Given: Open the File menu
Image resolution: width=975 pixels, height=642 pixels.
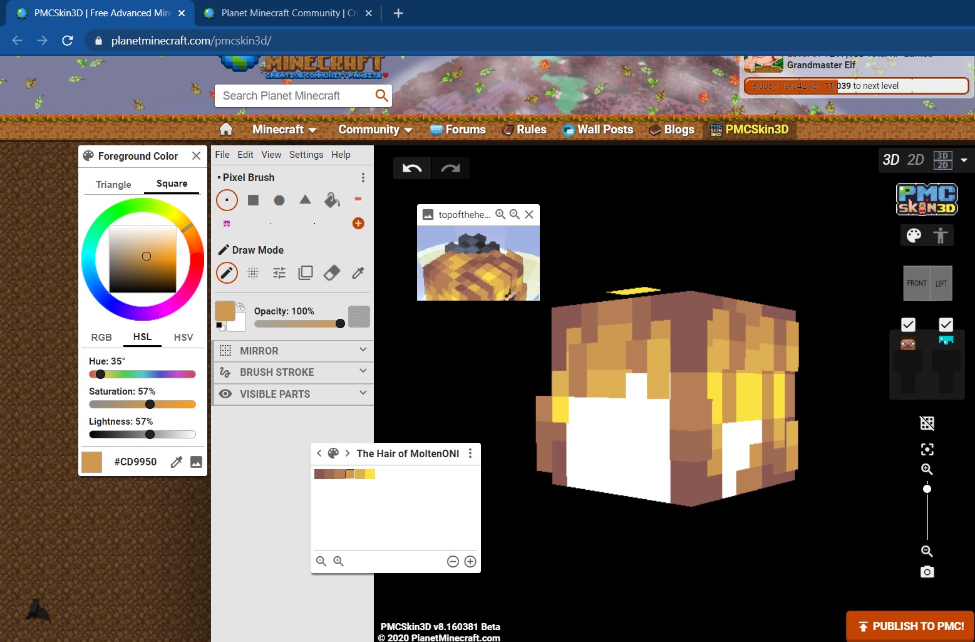Looking at the screenshot, I should (222, 155).
